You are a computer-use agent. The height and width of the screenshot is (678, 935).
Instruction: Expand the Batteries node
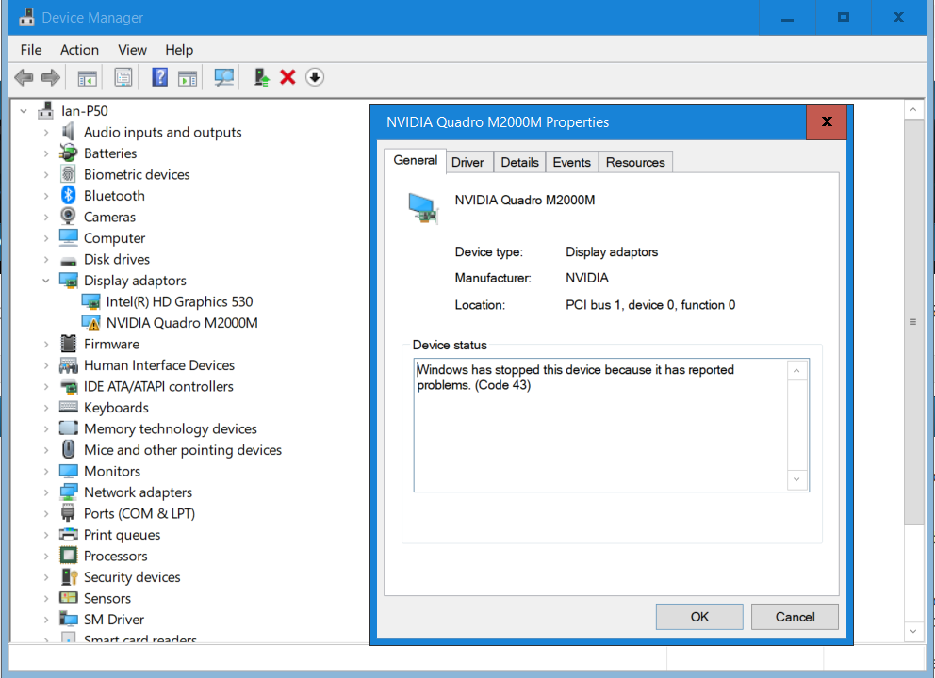(46, 153)
